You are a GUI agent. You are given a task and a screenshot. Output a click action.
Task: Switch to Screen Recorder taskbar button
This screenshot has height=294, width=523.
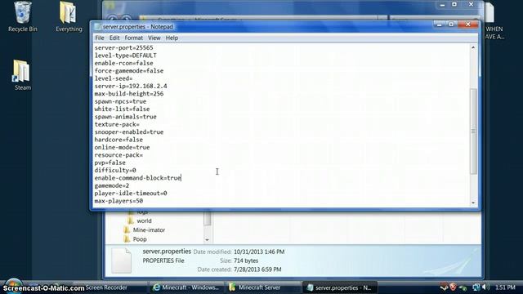pos(106,287)
